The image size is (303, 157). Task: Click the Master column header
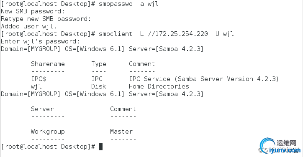[121, 132]
